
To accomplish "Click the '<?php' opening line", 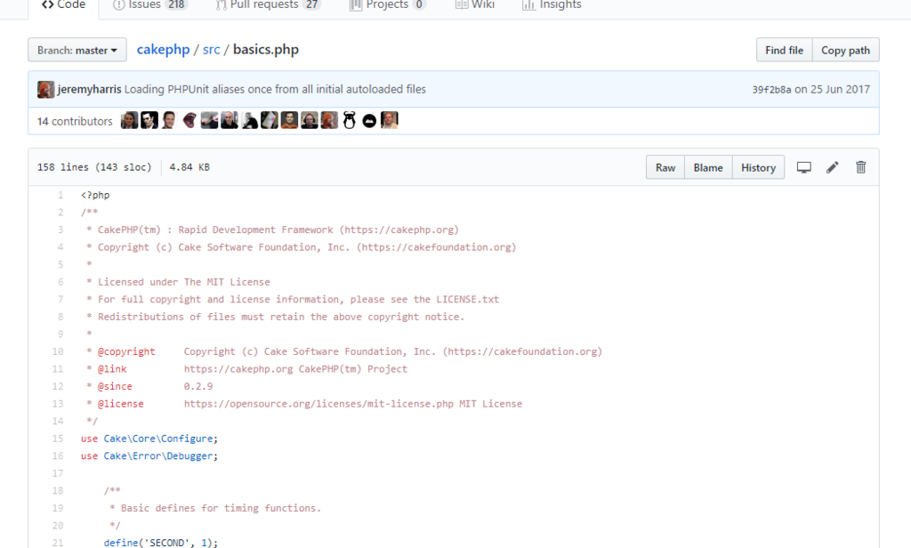I will 95,195.
